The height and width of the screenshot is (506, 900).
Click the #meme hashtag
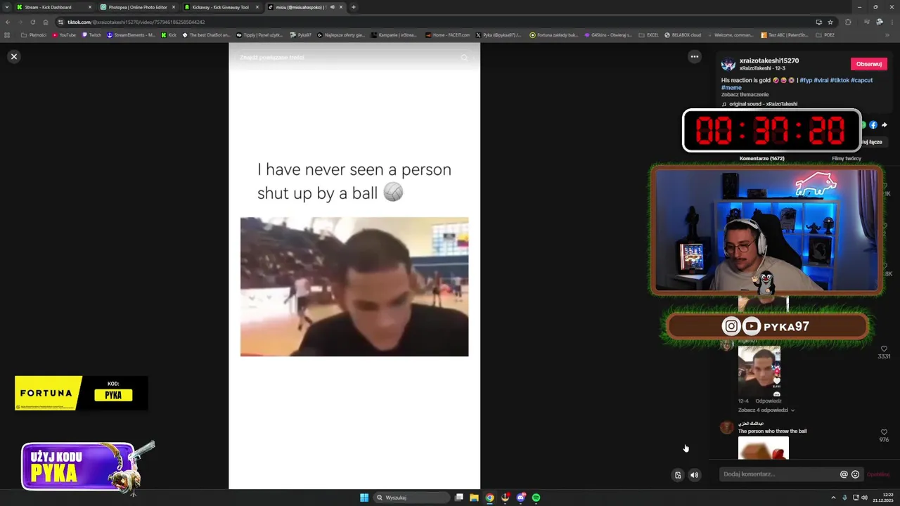click(x=731, y=88)
